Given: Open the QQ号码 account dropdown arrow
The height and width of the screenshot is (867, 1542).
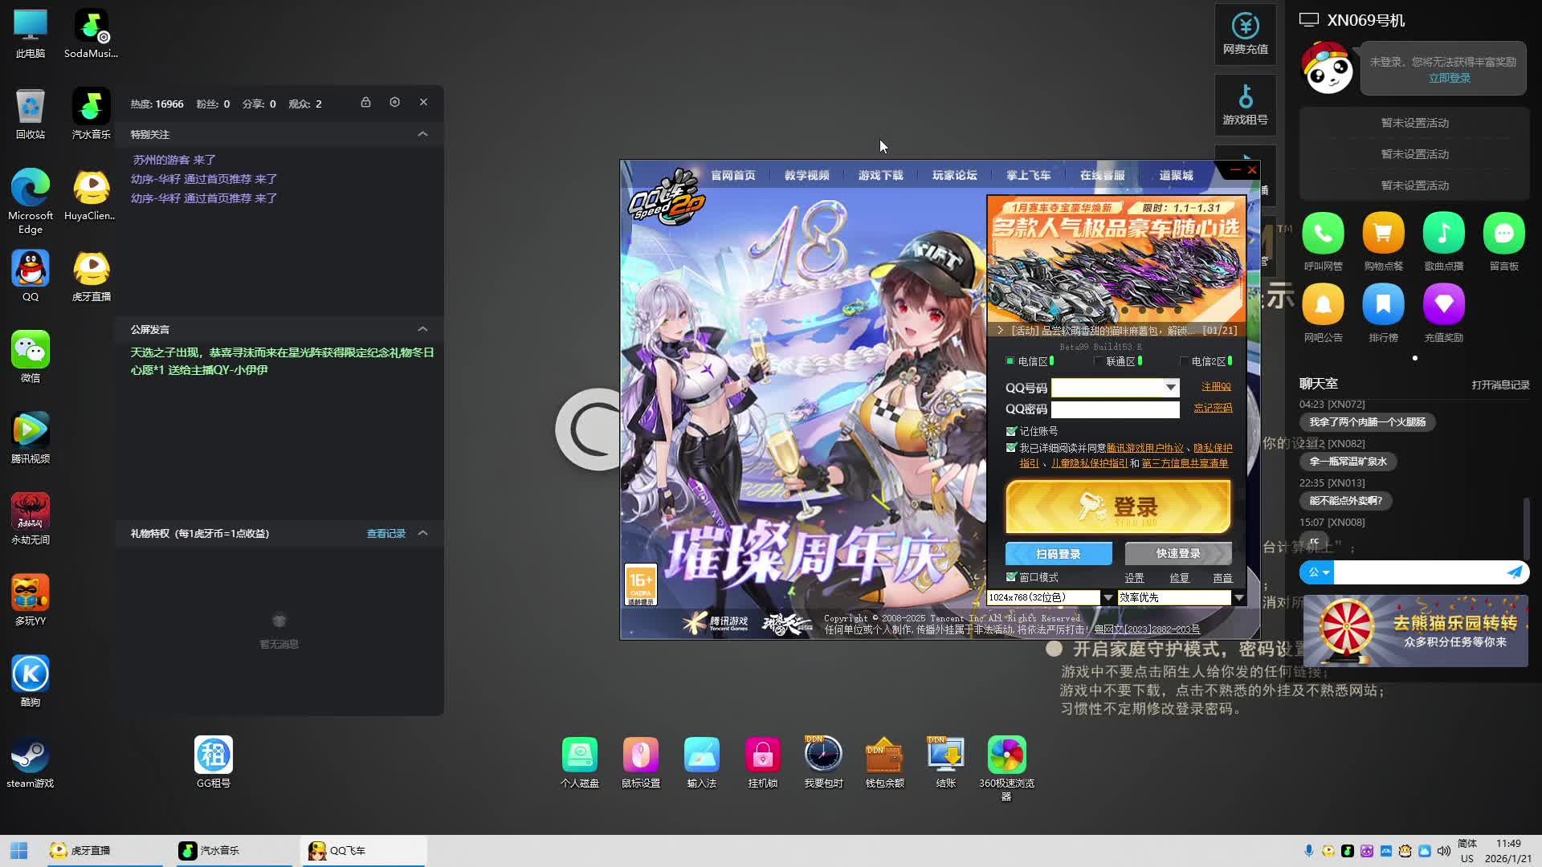Looking at the screenshot, I should pyautogui.click(x=1171, y=388).
